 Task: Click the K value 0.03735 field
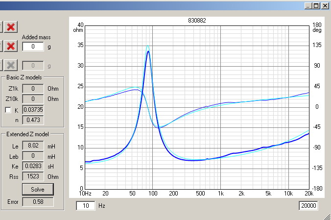[x=33, y=110]
